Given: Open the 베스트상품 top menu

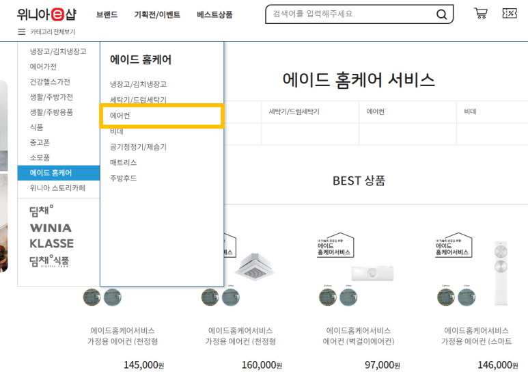Looking at the screenshot, I should (215, 14).
